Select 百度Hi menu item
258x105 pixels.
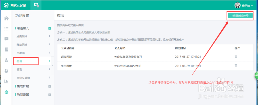tap(21, 53)
